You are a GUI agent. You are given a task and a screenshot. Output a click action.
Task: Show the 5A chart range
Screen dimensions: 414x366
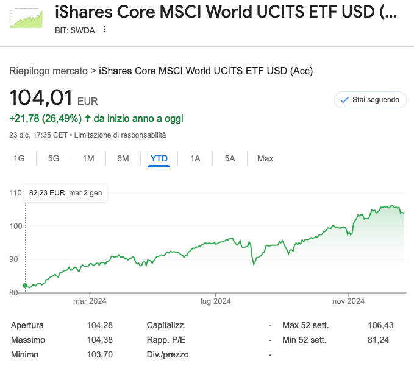pyautogui.click(x=230, y=158)
